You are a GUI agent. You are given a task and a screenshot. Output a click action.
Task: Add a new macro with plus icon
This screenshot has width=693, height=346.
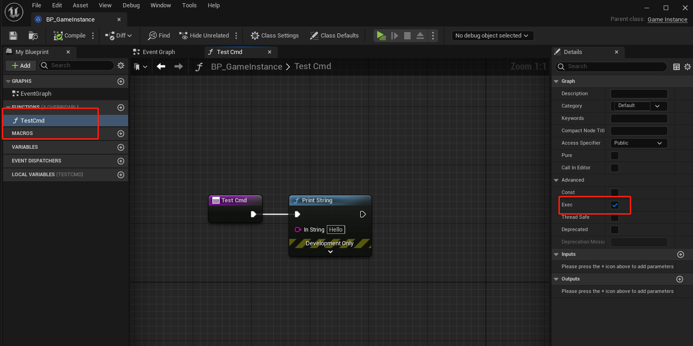[121, 134]
